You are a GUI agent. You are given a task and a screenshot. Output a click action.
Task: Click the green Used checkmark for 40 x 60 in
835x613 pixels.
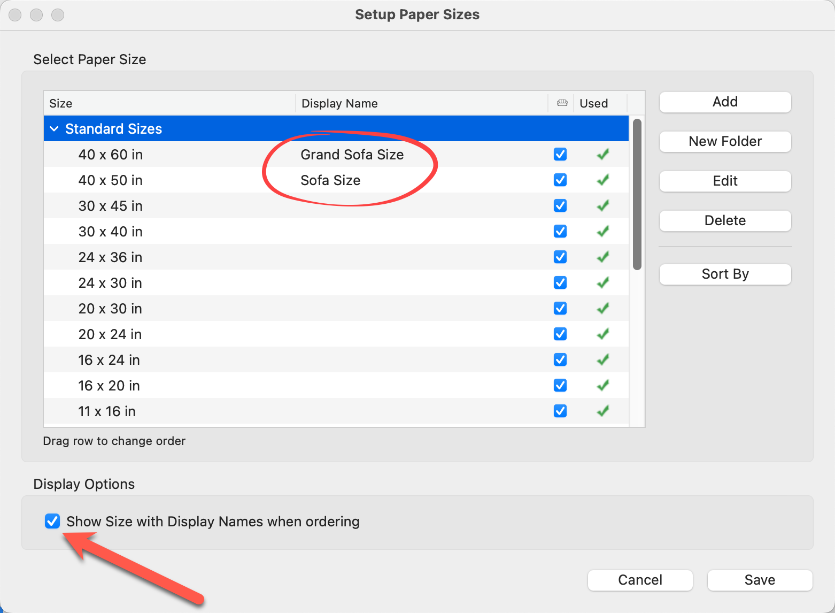tap(603, 155)
